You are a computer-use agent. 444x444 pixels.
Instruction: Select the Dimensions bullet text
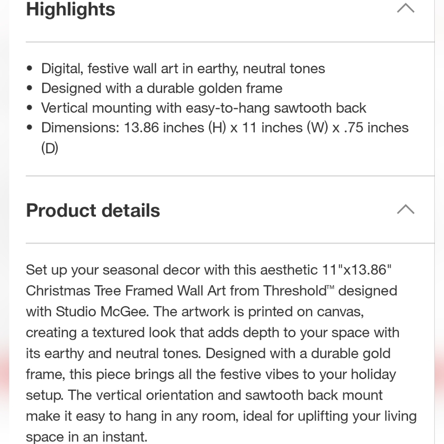[225, 138]
